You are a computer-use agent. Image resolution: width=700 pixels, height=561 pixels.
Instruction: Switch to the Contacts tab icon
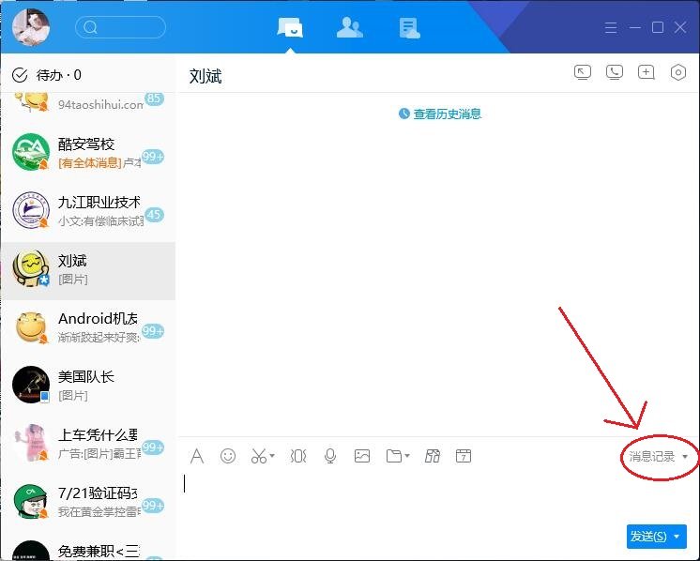pos(350,27)
